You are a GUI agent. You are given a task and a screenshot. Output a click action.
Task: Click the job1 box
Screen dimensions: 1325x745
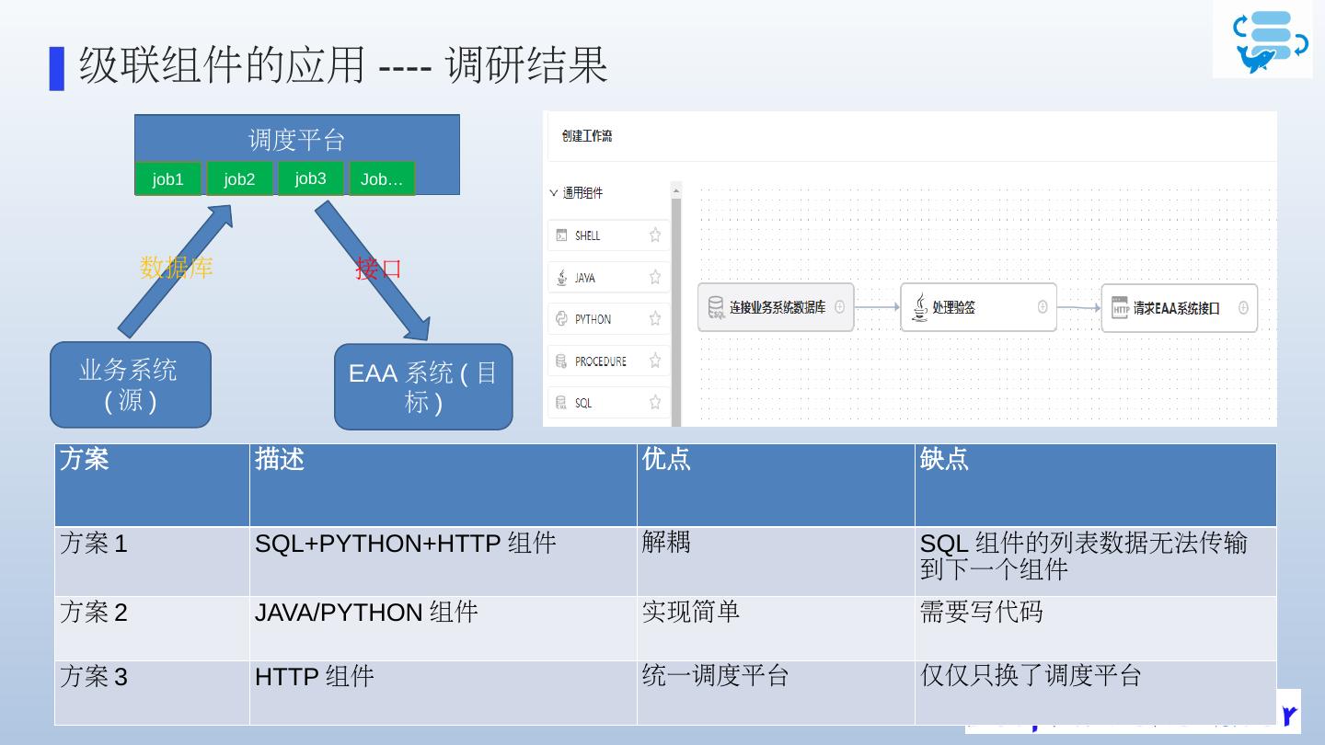pyautogui.click(x=168, y=178)
